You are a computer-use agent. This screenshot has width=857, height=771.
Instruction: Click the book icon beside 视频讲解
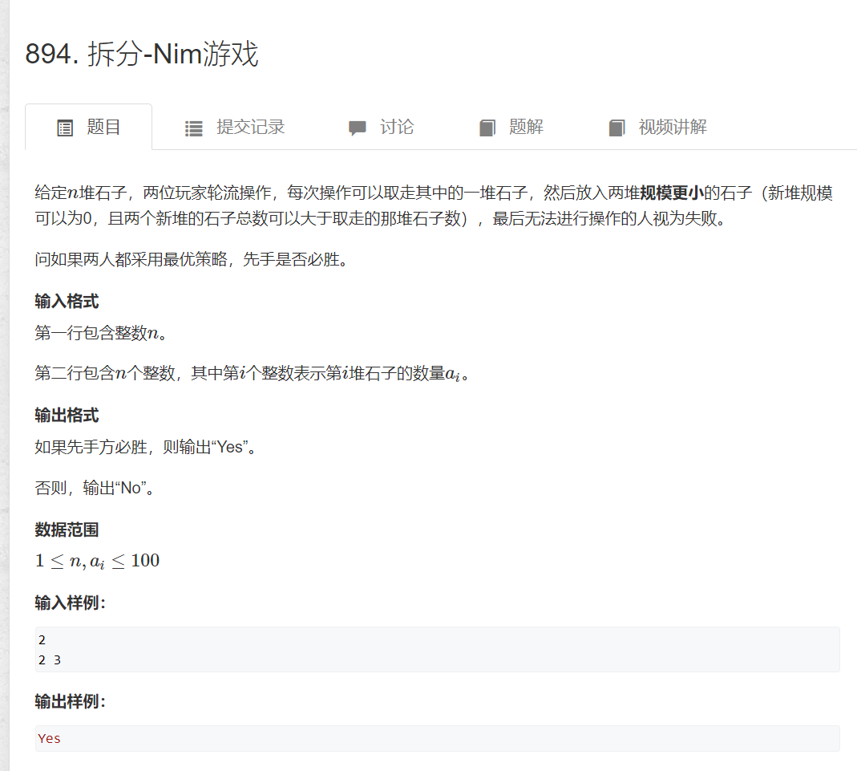(x=617, y=128)
